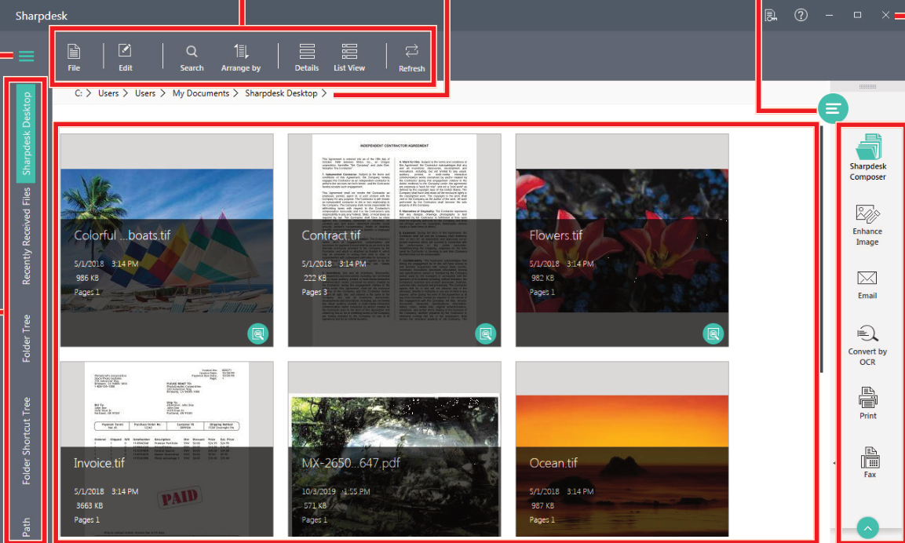Select the Contract.tif thumbnail
The height and width of the screenshot is (543, 905).
click(394, 240)
